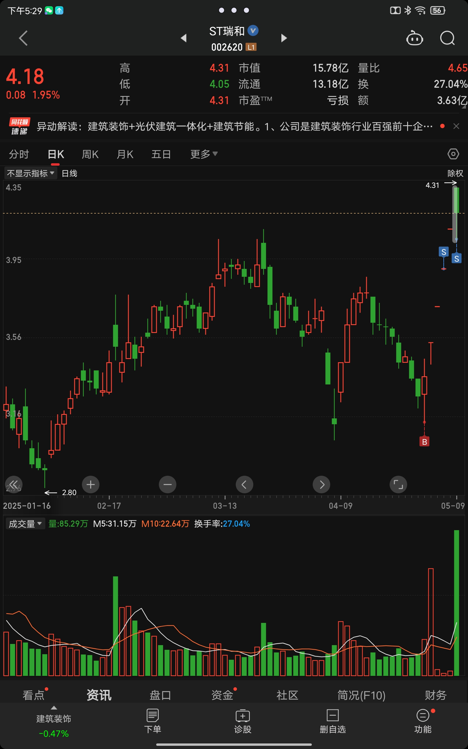Screen dimensions: 468x749
Task: Tap the sector change value -0.47%
Action: (x=54, y=733)
